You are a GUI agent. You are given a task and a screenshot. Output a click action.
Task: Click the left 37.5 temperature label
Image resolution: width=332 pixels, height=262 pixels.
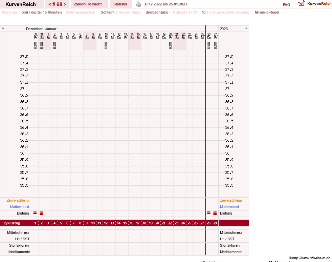(24, 57)
